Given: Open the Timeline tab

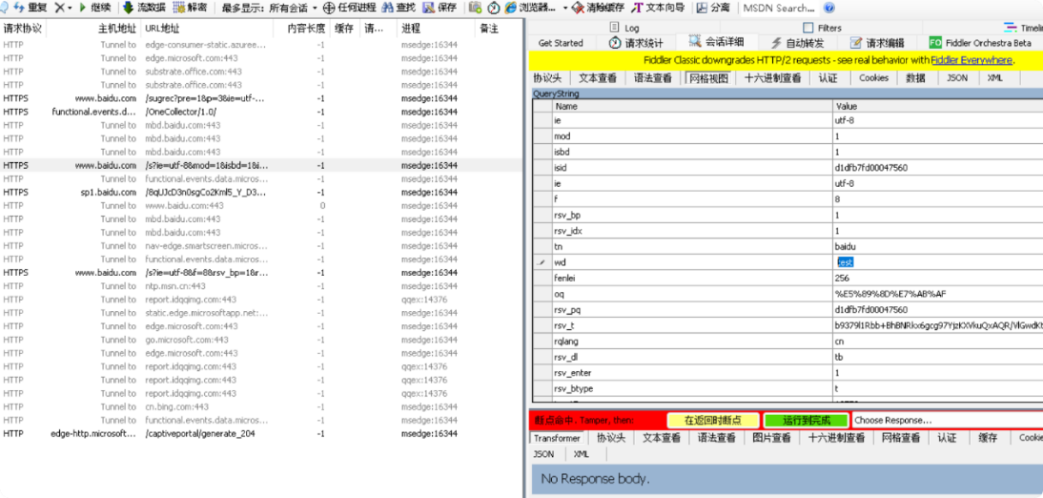Looking at the screenshot, I should click(1023, 28).
